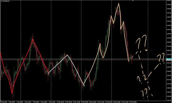The width and height of the screenshot is (172, 103).
Task: Click the 27 Feb 2018 date label
Action: (4, 102)
